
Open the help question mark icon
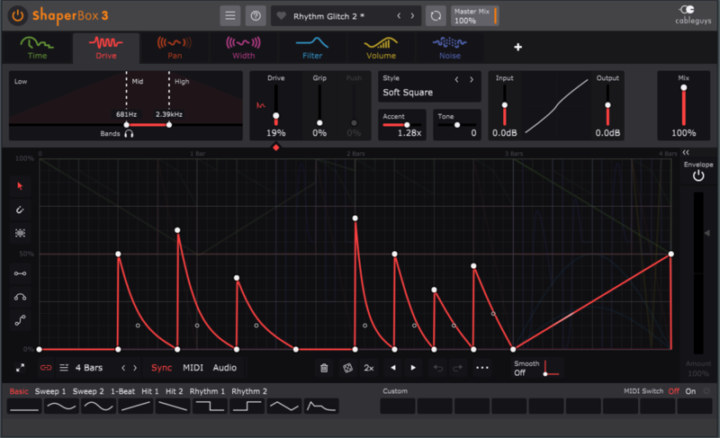256,16
